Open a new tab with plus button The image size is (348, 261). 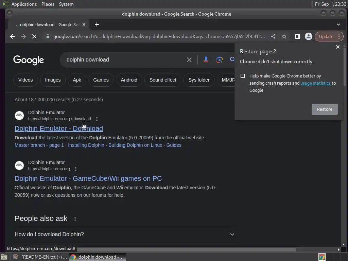(97, 24)
